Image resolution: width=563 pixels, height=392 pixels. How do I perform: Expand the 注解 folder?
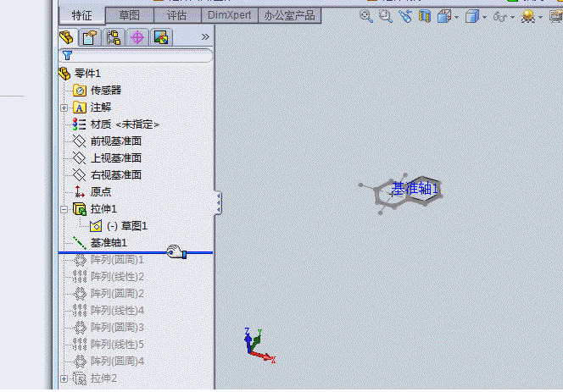[x=64, y=108]
